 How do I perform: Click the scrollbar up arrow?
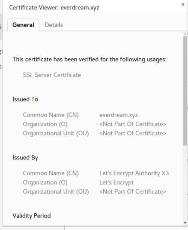(185, 34)
